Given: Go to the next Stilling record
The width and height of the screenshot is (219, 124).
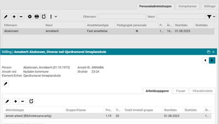Looking at the screenshot, I should pos(212,61).
